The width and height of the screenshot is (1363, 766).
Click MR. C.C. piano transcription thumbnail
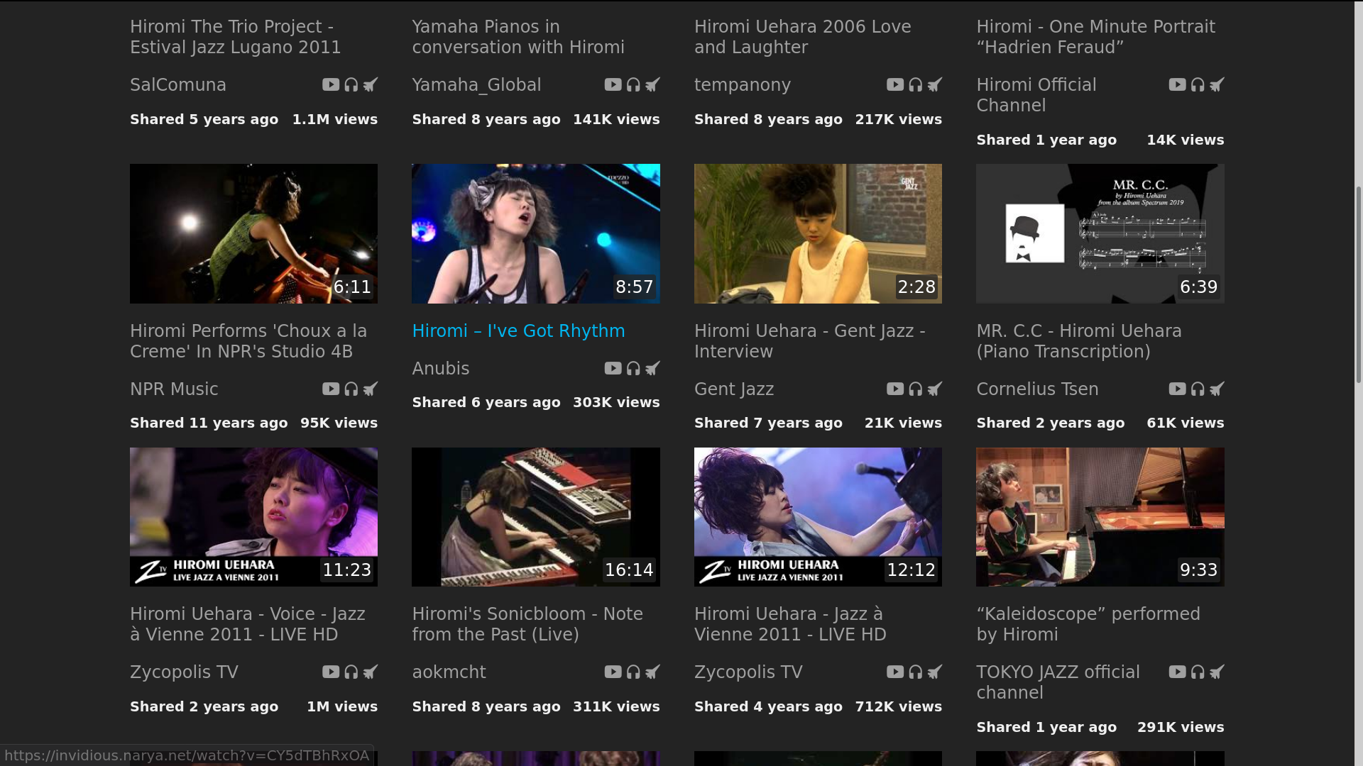tap(1100, 233)
